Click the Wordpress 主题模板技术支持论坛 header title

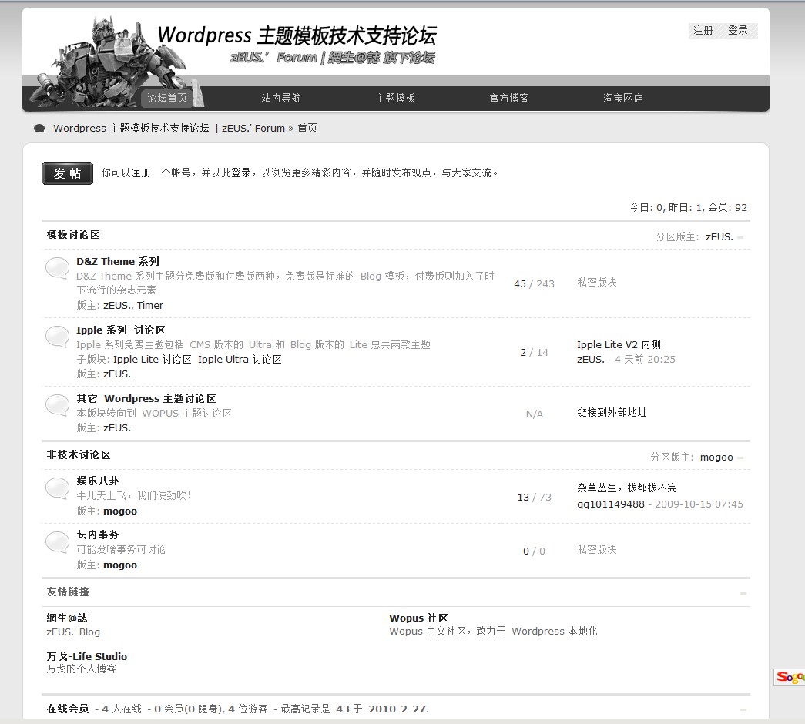[297, 35]
